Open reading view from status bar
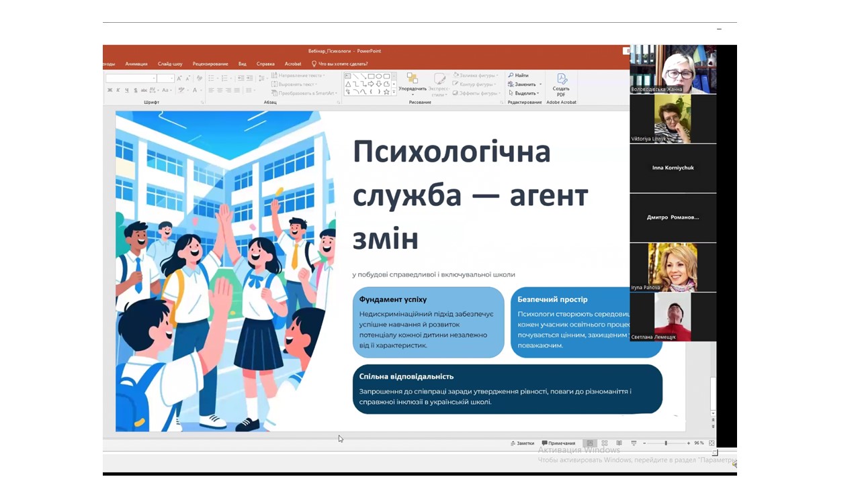Image resolution: width=860 pixels, height=483 pixels. pos(619,443)
